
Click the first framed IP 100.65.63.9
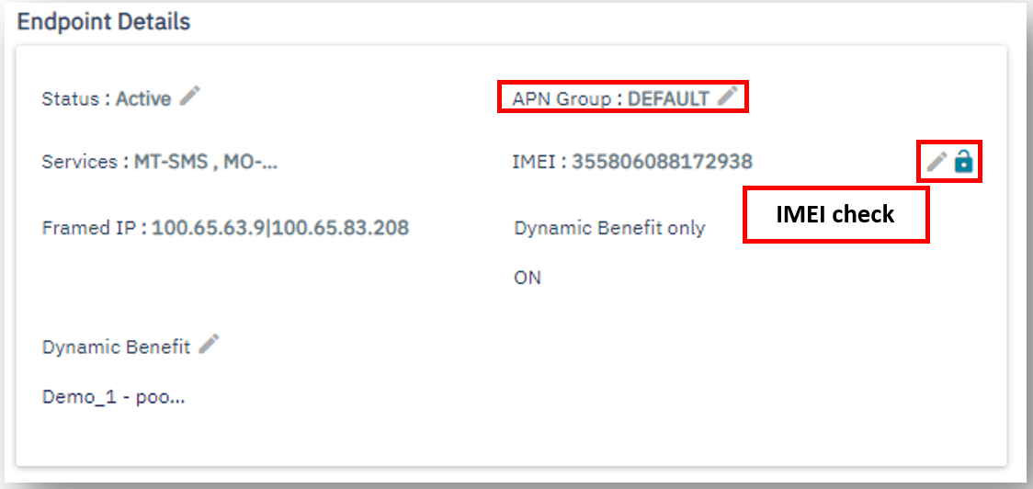coord(208,228)
